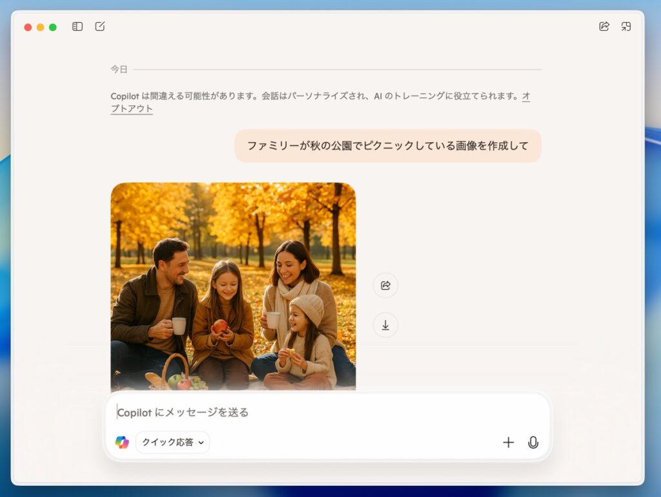This screenshot has height=497, width=661.
Task: Activate microphone voice input
Action: (533, 442)
